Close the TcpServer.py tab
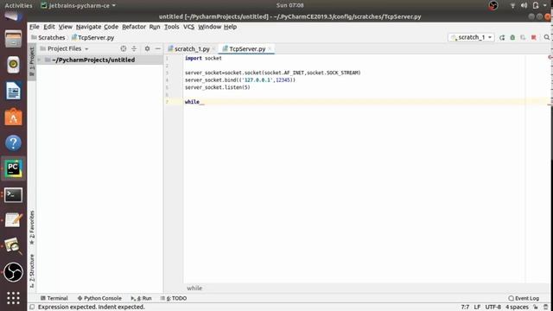Viewport: 553px width, 311px height. pos(270,49)
